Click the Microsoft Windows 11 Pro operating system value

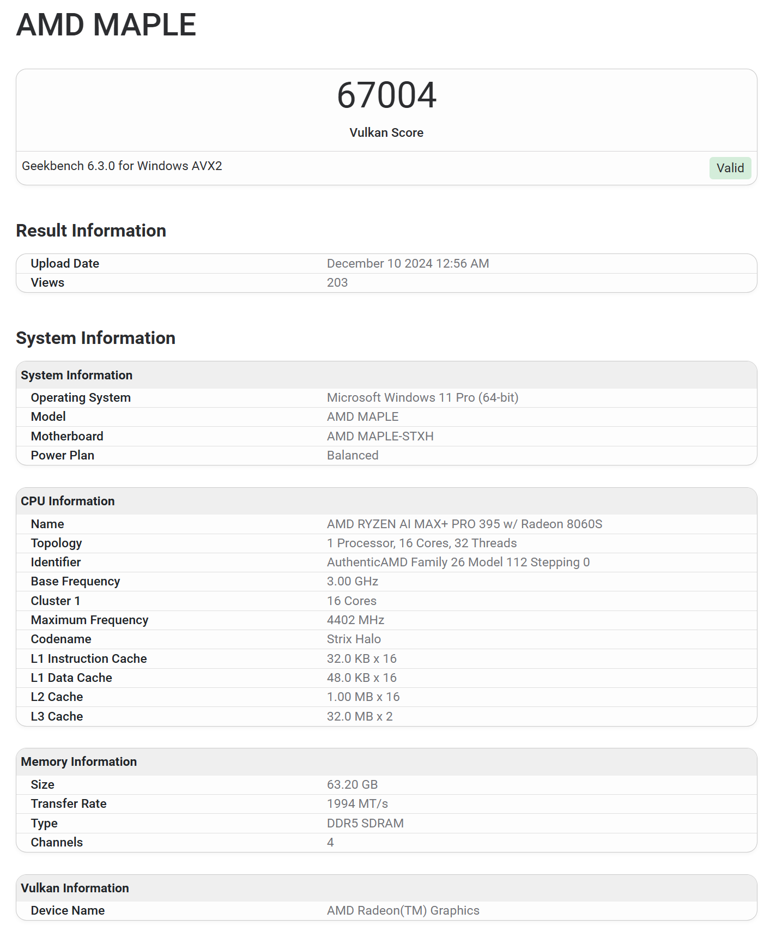(422, 397)
